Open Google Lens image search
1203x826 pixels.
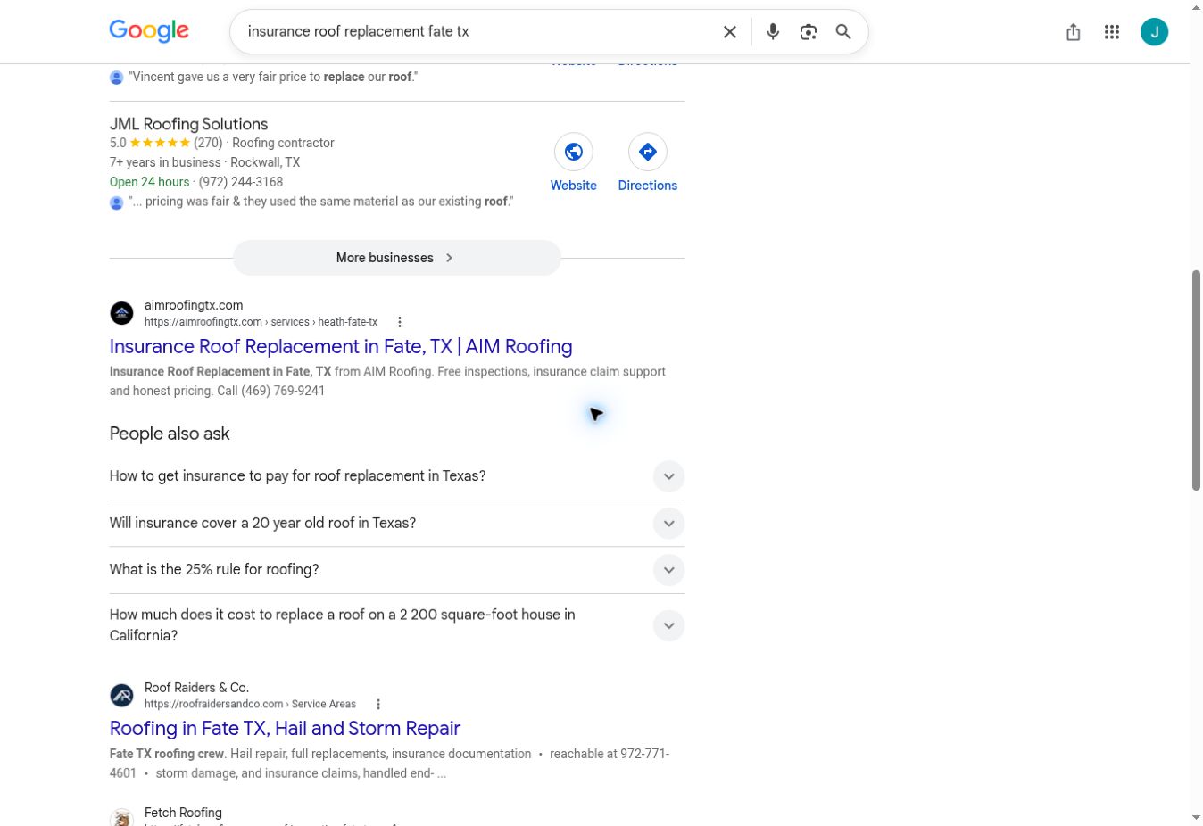pyautogui.click(x=809, y=32)
